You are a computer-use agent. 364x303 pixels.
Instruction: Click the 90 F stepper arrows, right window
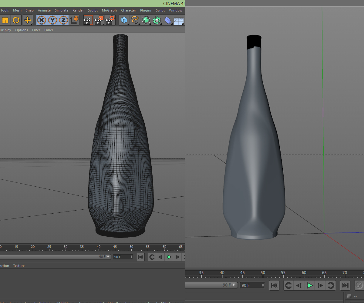[263, 285]
